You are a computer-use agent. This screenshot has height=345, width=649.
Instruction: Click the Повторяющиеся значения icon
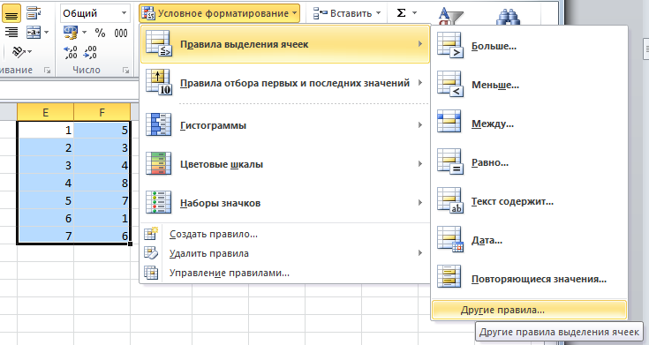click(x=449, y=276)
